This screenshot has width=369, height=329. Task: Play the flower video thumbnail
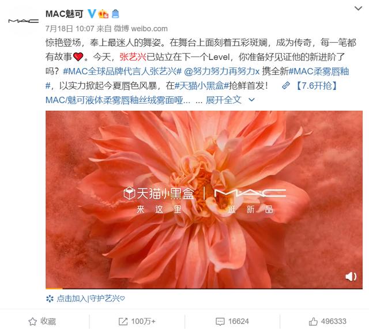pos(204,199)
